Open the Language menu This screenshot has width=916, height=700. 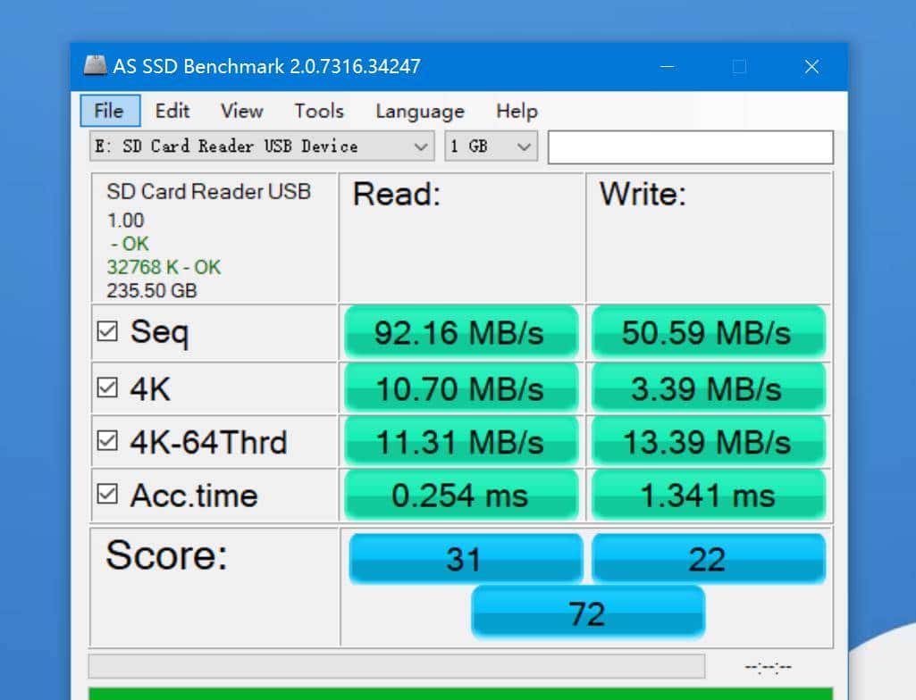pyautogui.click(x=419, y=111)
